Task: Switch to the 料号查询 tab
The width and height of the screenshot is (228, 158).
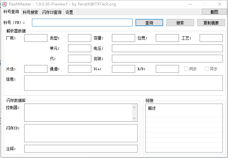Action: (x=11, y=12)
